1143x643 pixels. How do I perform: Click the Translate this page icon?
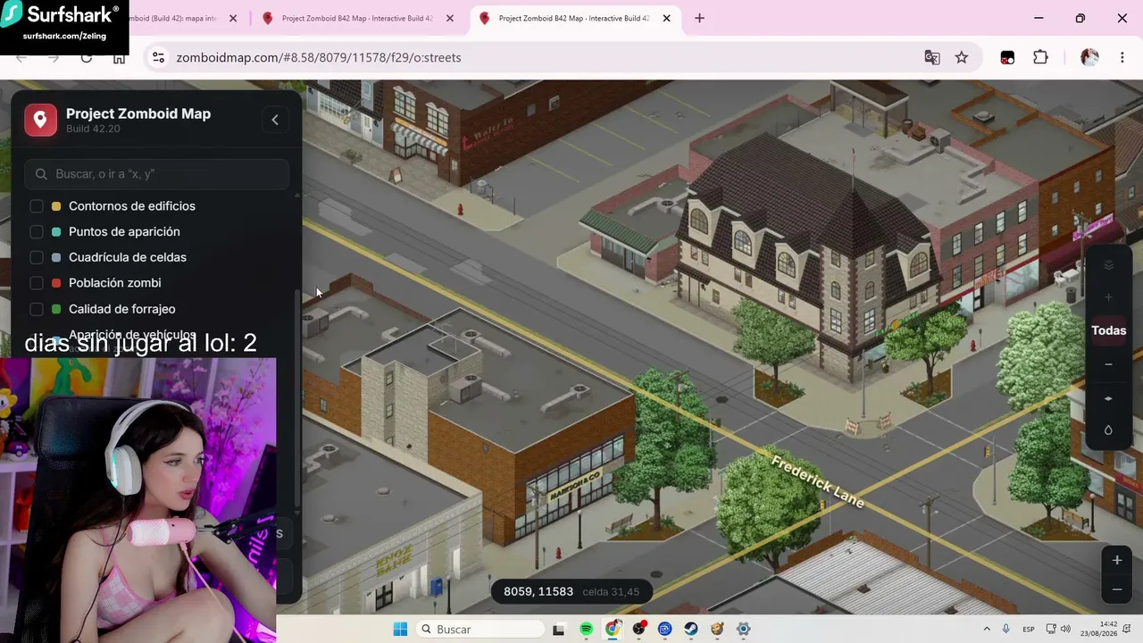(x=932, y=57)
